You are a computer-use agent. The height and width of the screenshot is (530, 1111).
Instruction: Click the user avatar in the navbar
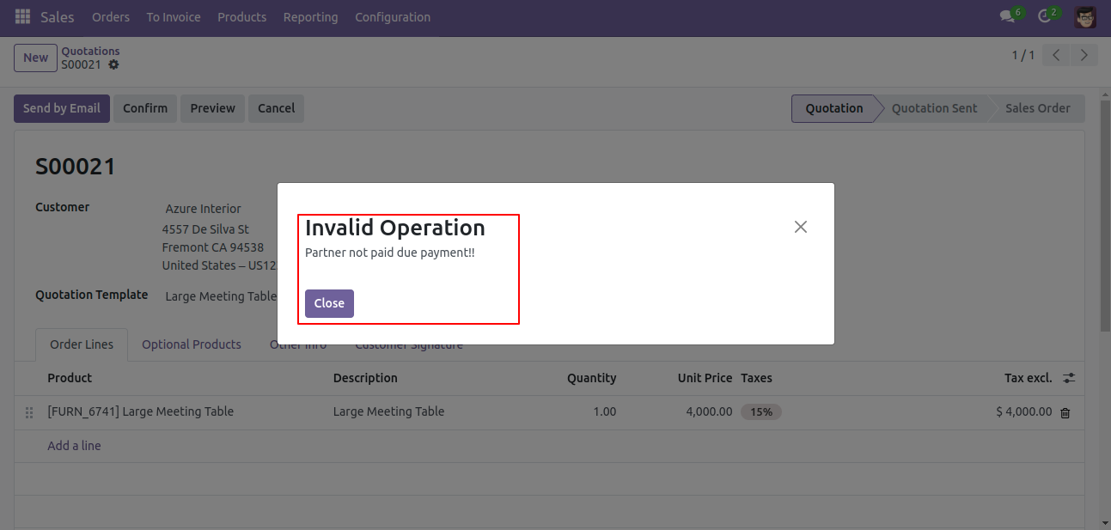tap(1085, 17)
